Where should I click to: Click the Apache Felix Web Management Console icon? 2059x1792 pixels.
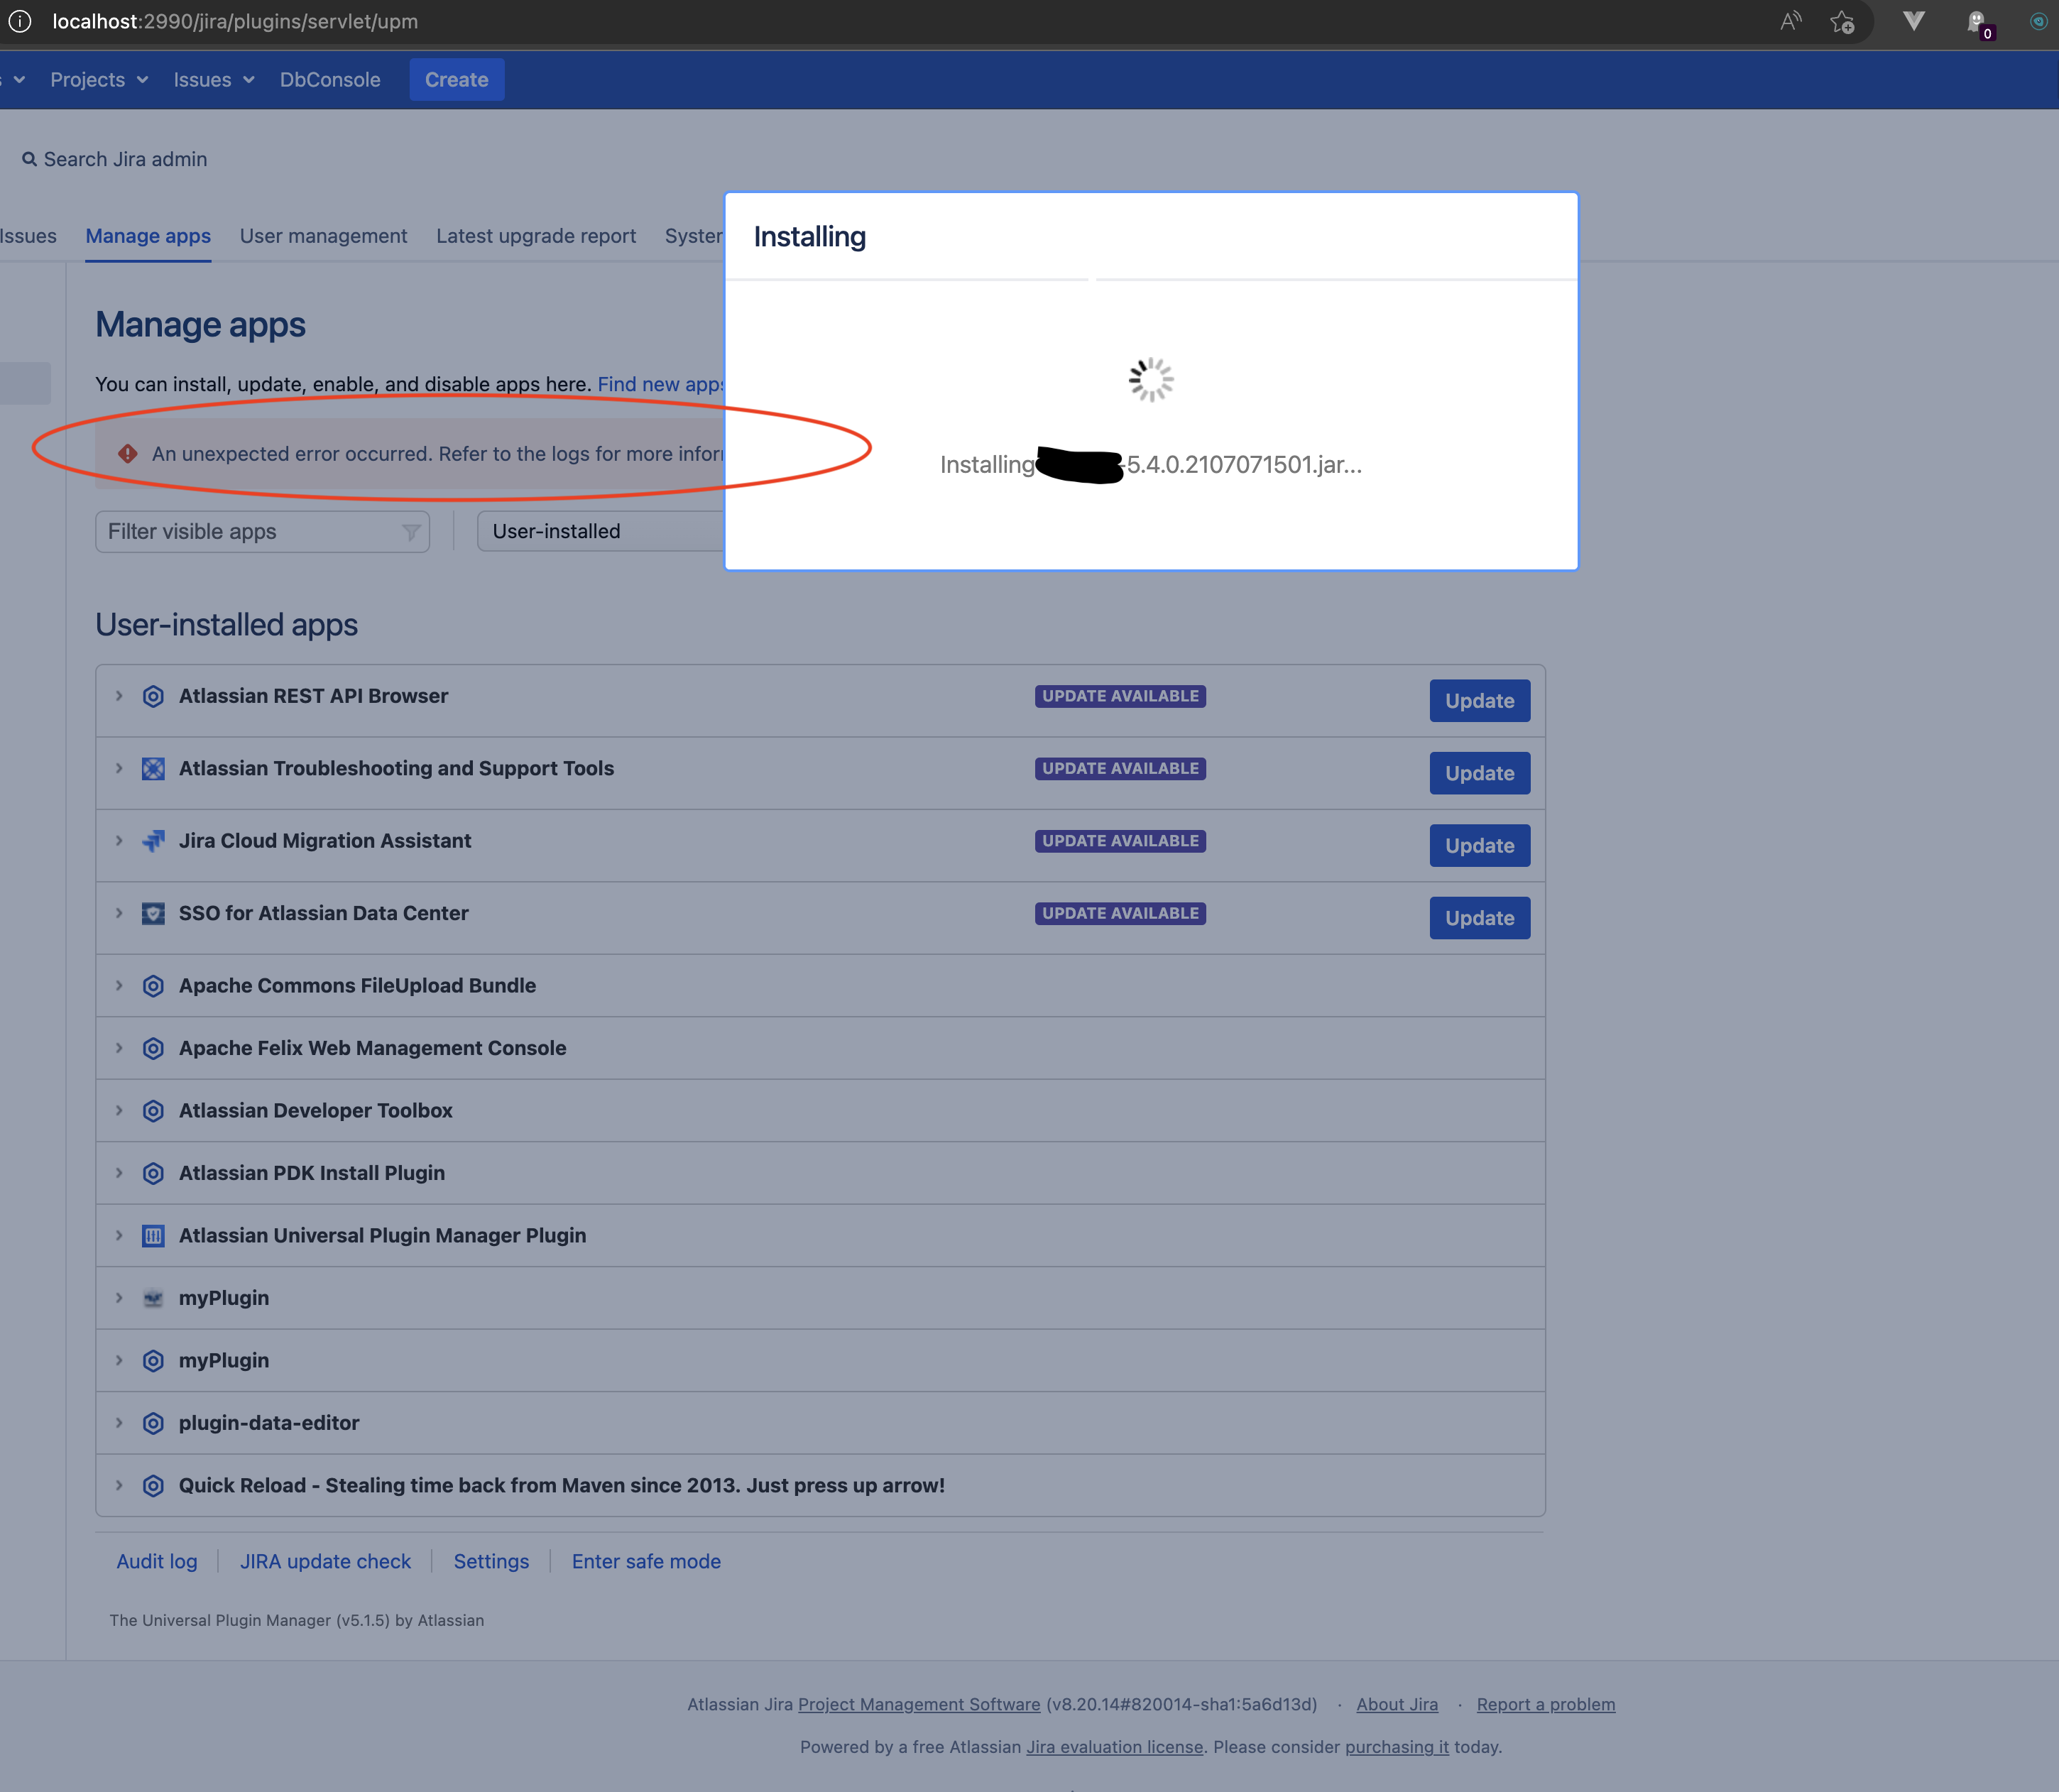(x=153, y=1048)
